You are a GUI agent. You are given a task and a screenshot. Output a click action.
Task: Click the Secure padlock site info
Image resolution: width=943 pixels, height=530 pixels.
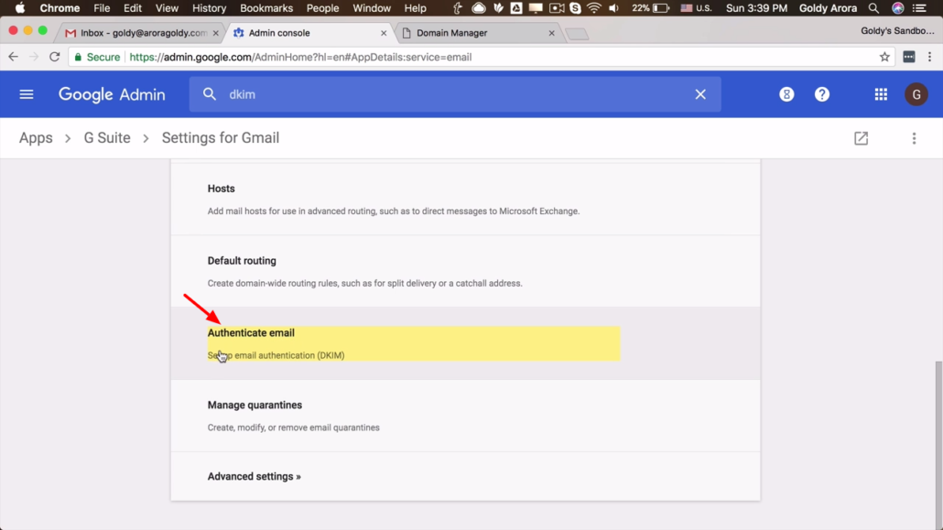(97, 57)
